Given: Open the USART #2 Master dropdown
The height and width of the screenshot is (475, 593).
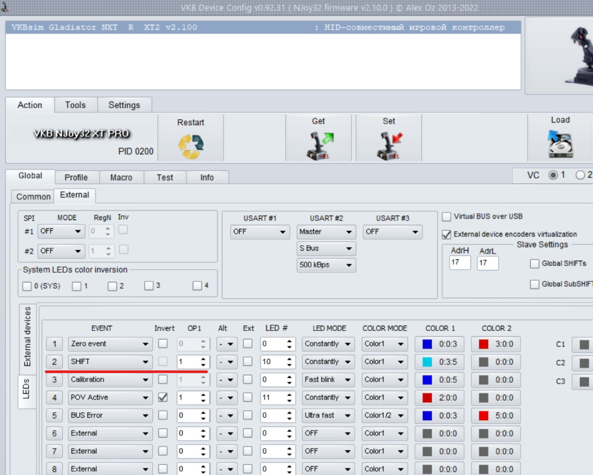Looking at the screenshot, I should pyautogui.click(x=326, y=232).
